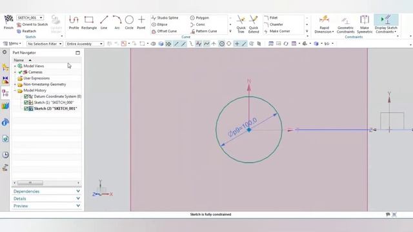Expand the Model Views tree node

pos(15,66)
